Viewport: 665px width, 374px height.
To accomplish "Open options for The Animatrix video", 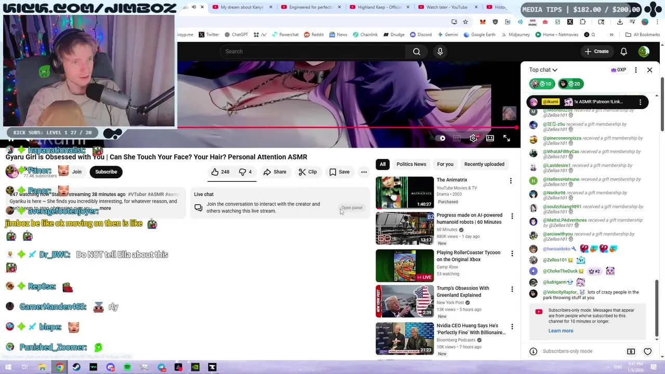I will point(511,181).
